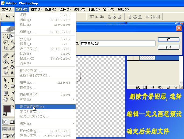Switch to standard screen mode
Image resolution: width=184 pixels, height=139 pixels.
click(x=5, y=129)
